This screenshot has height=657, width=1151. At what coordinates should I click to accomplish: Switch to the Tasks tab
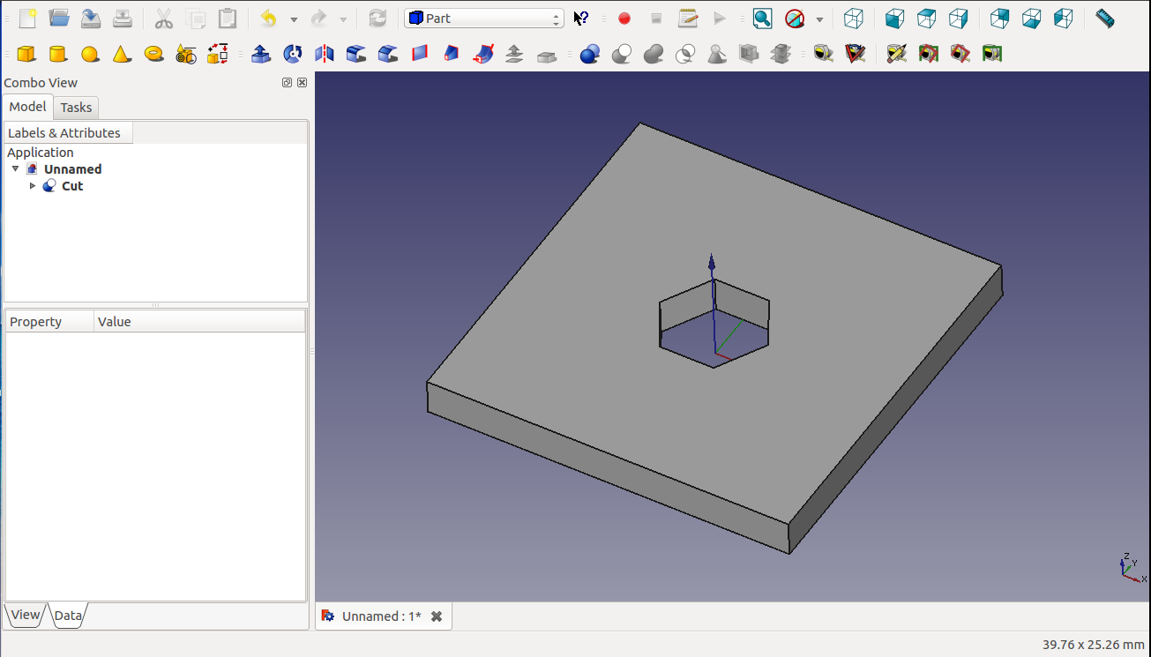[x=76, y=108]
